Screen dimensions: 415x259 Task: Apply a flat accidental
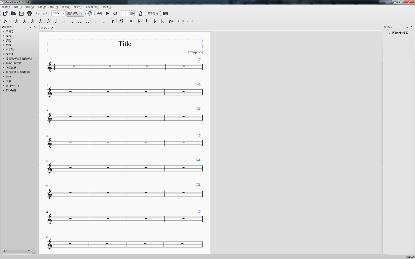154,21
